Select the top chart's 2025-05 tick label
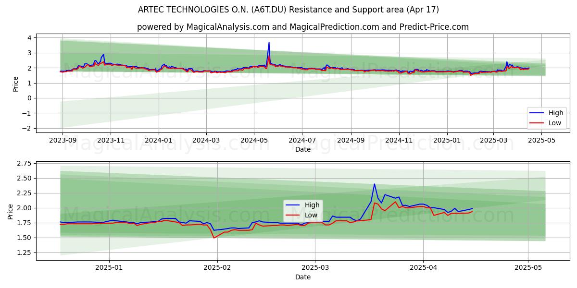This screenshot has width=577, height=288. [541, 140]
